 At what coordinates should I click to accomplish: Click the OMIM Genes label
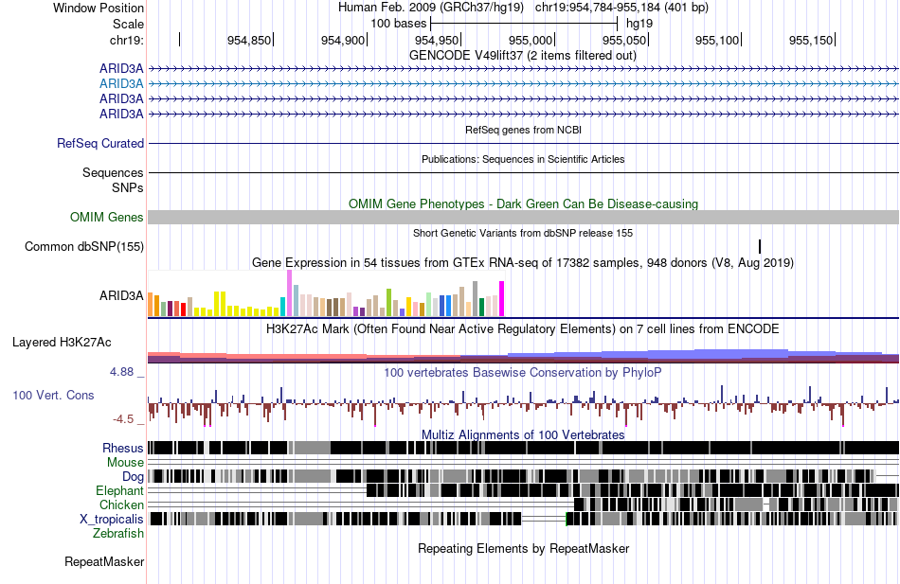point(106,218)
